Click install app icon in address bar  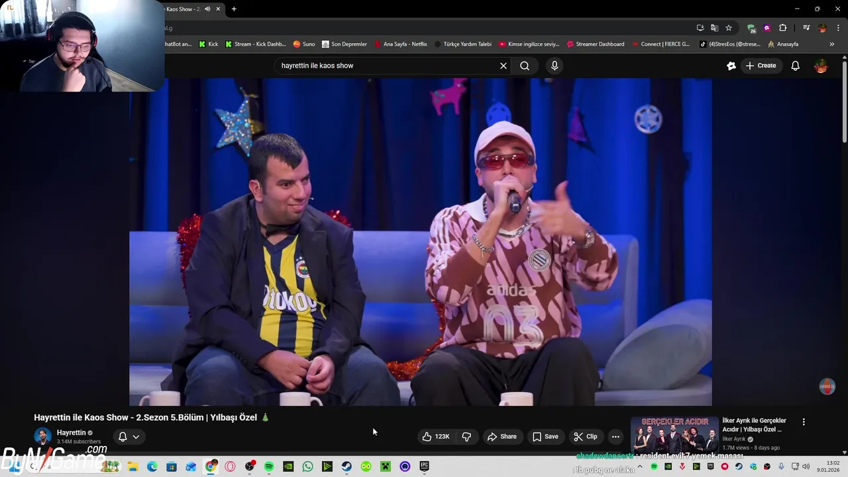700,28
